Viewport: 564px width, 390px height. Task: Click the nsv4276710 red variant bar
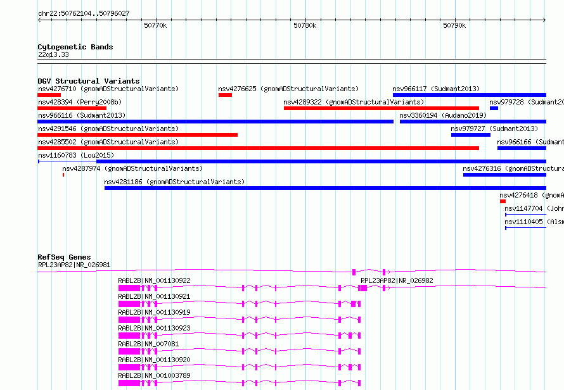click(49, 95)
